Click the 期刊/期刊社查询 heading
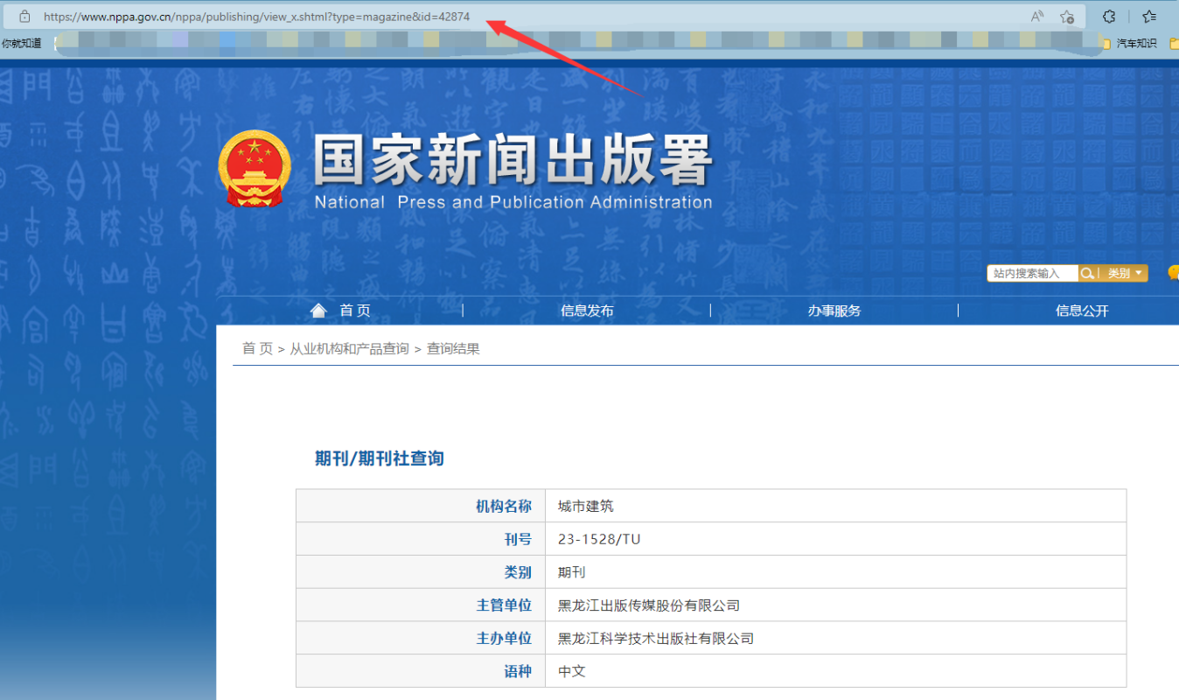The height and width of the screenshot is (700, 1179). tap(380, 458)
